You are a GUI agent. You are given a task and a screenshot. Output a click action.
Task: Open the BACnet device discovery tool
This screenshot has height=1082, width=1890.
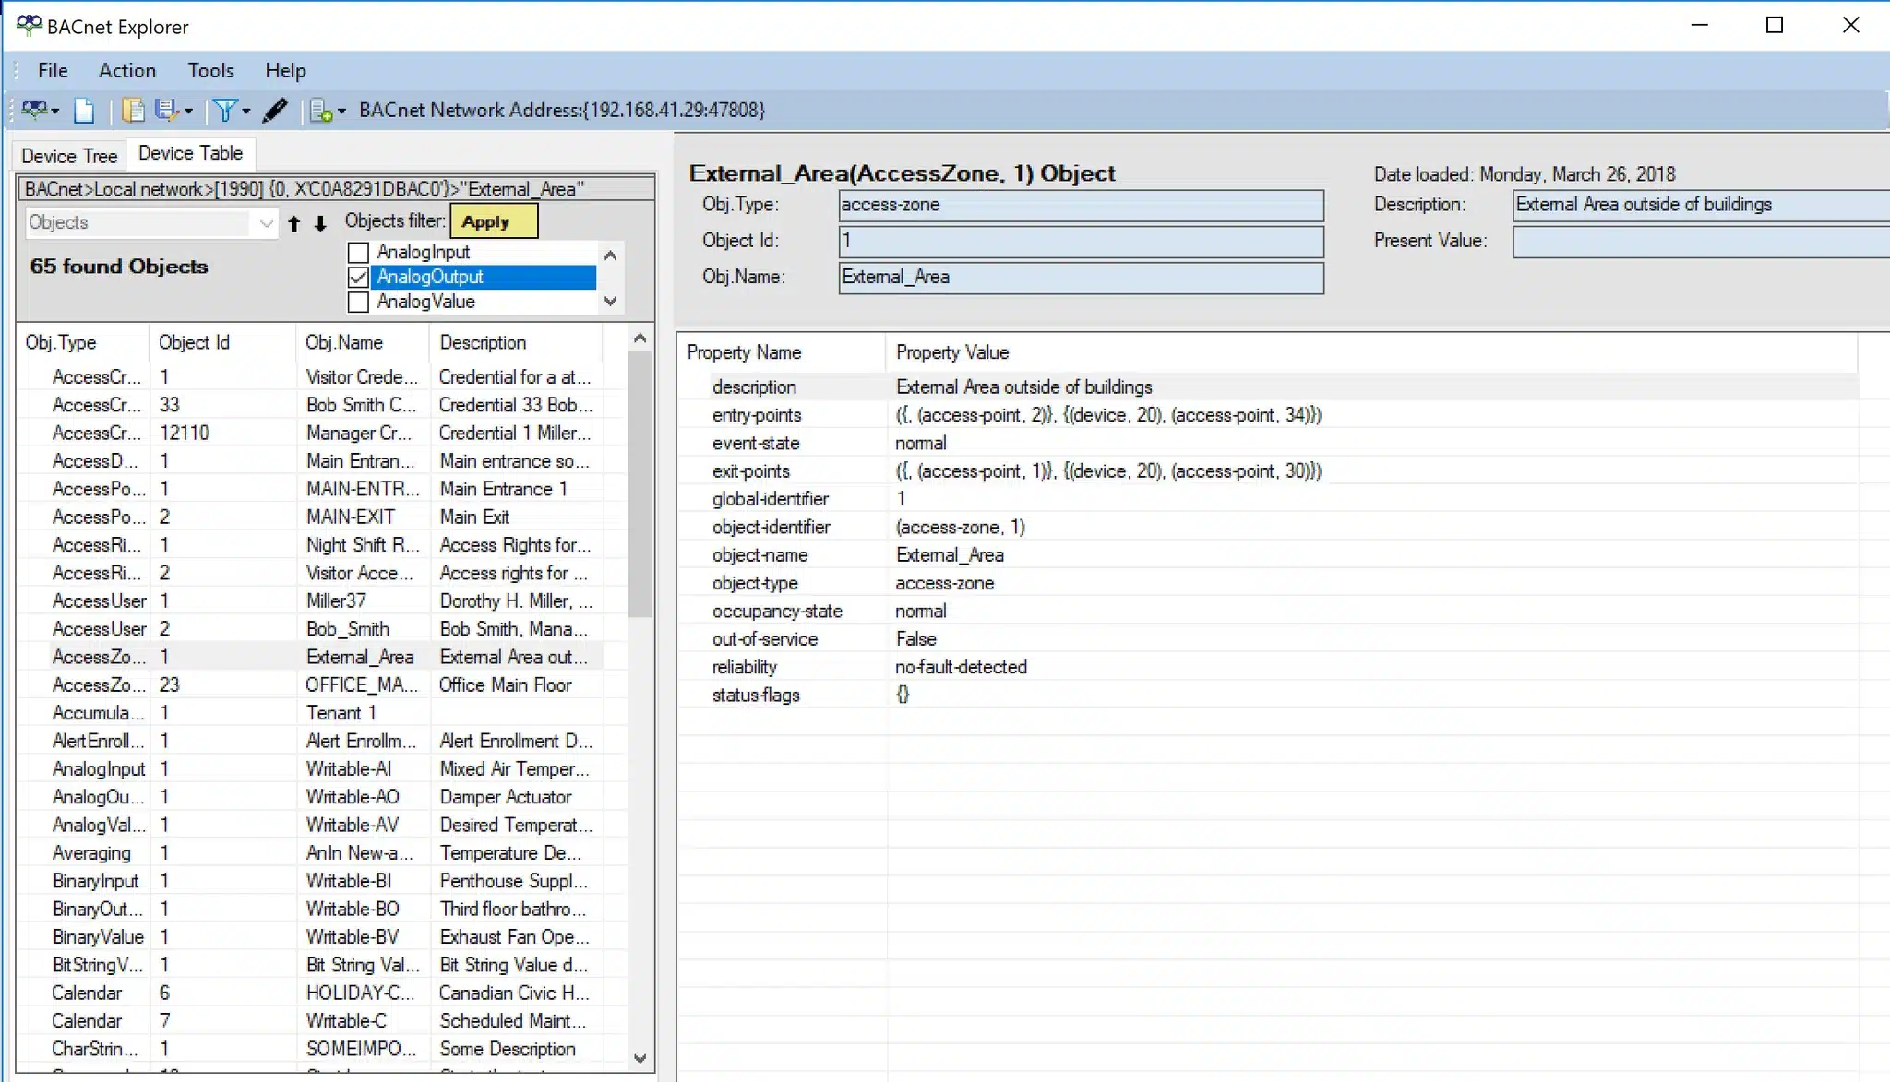(x=33, y=110)
